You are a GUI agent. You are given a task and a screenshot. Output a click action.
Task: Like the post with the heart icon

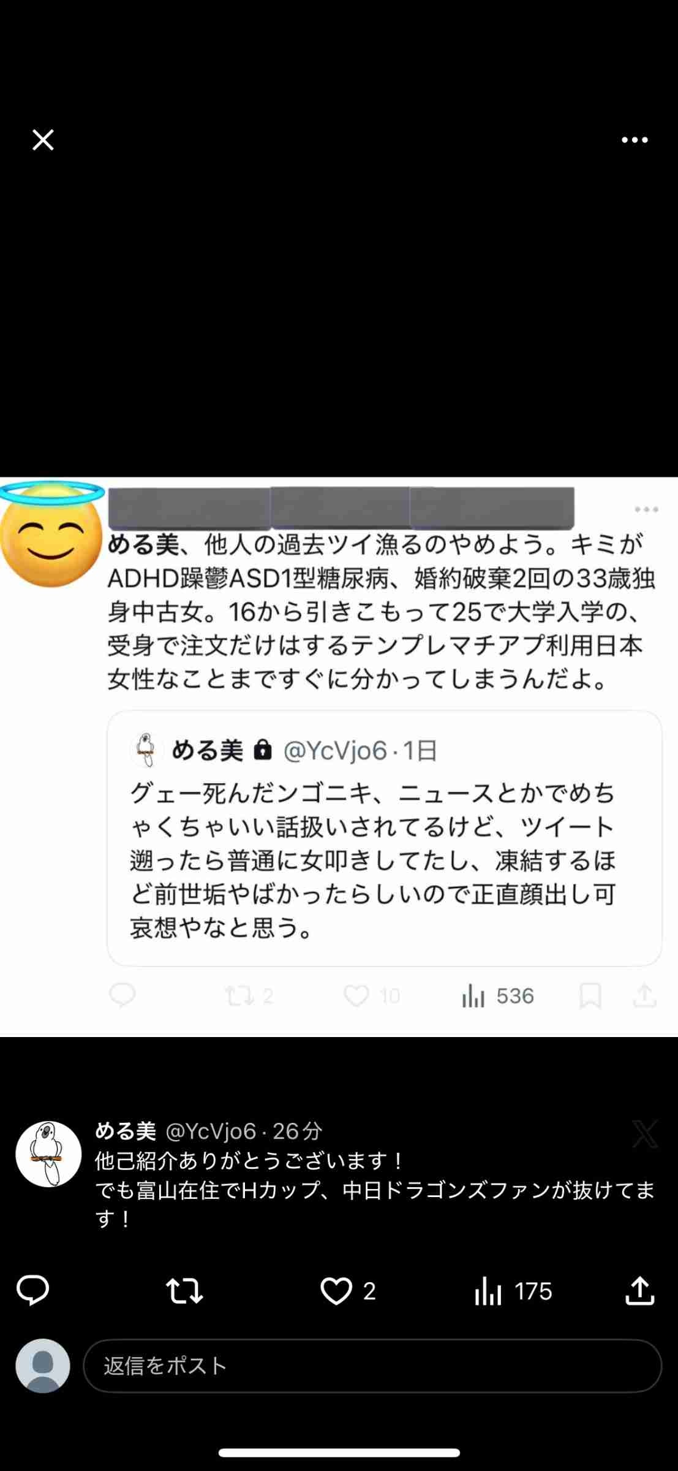click(x=336, y=1291)
